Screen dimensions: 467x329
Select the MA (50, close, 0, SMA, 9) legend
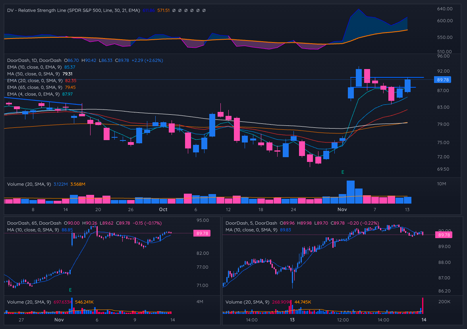click(33, 74)
